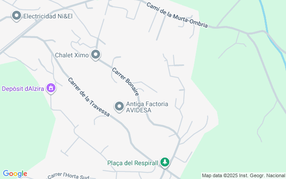Image resolution: width=286 pixels, height=179 pixels.
Task: Click the Carrer Bonaire street label
Action: tap(126, 81)
